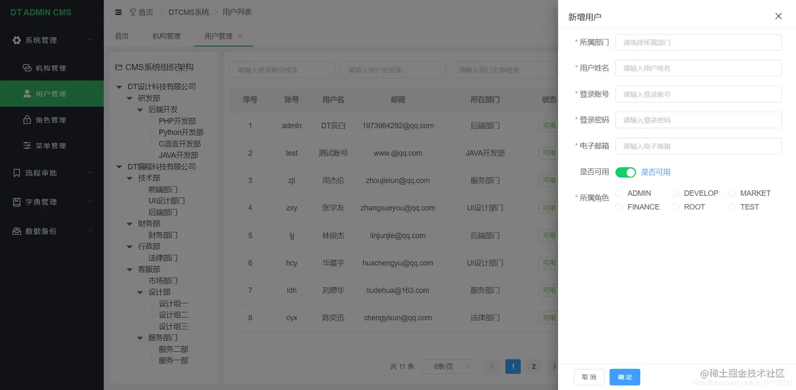The image size is (796, 390).
Task: Switch to the 首页 tab
Action: click(x=122, y=36)
